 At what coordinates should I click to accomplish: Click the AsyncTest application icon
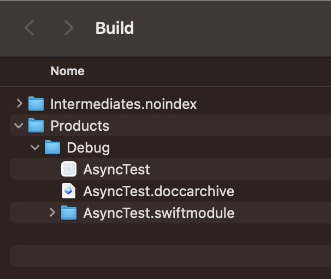coord(69,169)
